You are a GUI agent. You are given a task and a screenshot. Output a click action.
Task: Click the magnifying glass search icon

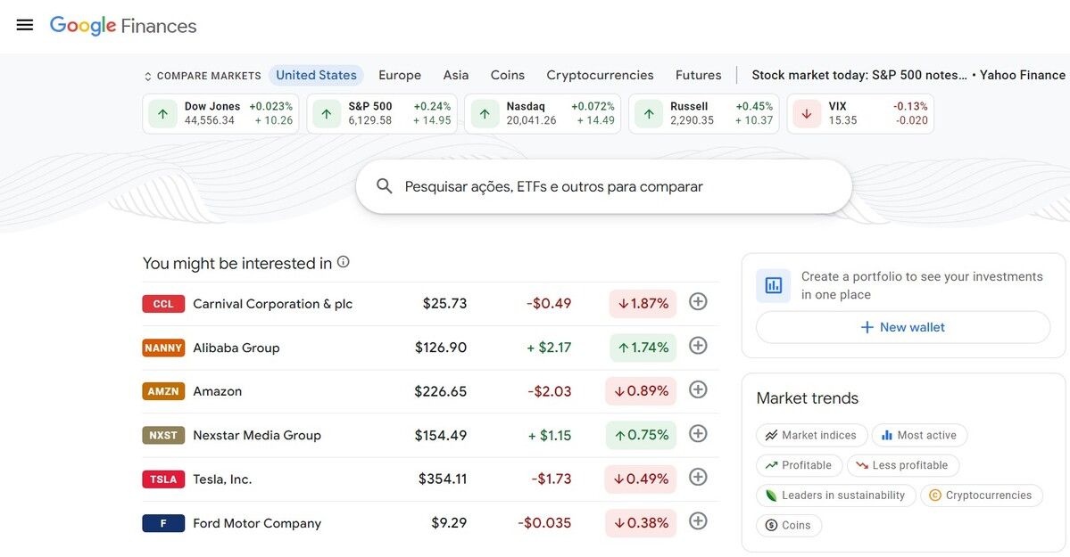384,185
